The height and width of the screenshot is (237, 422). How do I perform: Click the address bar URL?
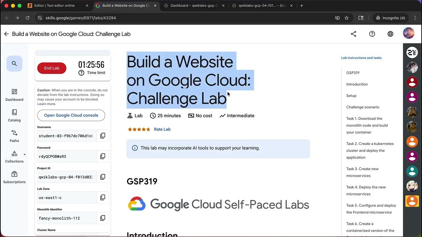[x=81, y=18]
